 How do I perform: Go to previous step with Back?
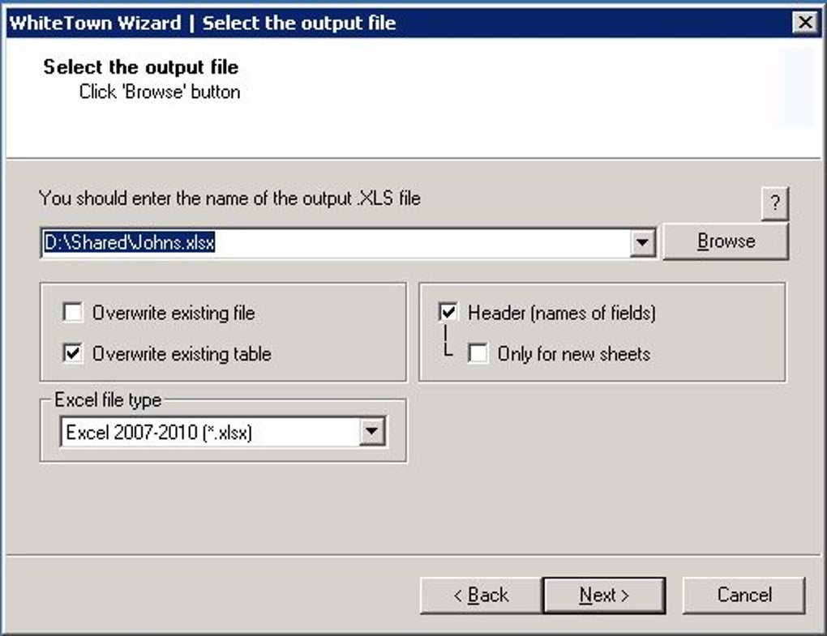pos(481,595)
